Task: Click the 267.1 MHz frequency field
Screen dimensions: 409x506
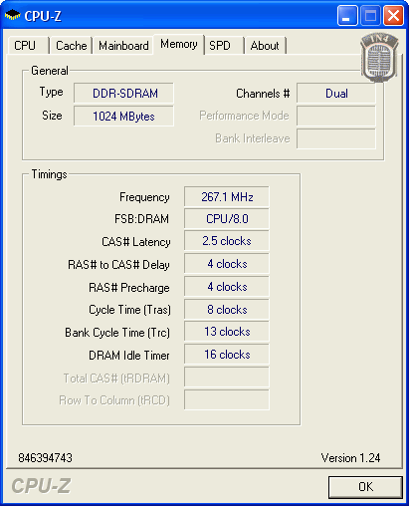Action: coord(227,197)
